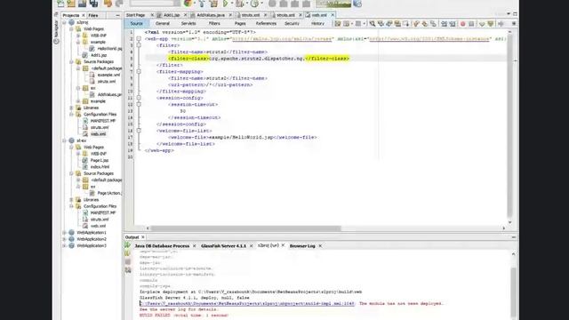Click the Stop Macro Recording icon
The height and width of the screenshot is (320, 569).
pos(471,24)
